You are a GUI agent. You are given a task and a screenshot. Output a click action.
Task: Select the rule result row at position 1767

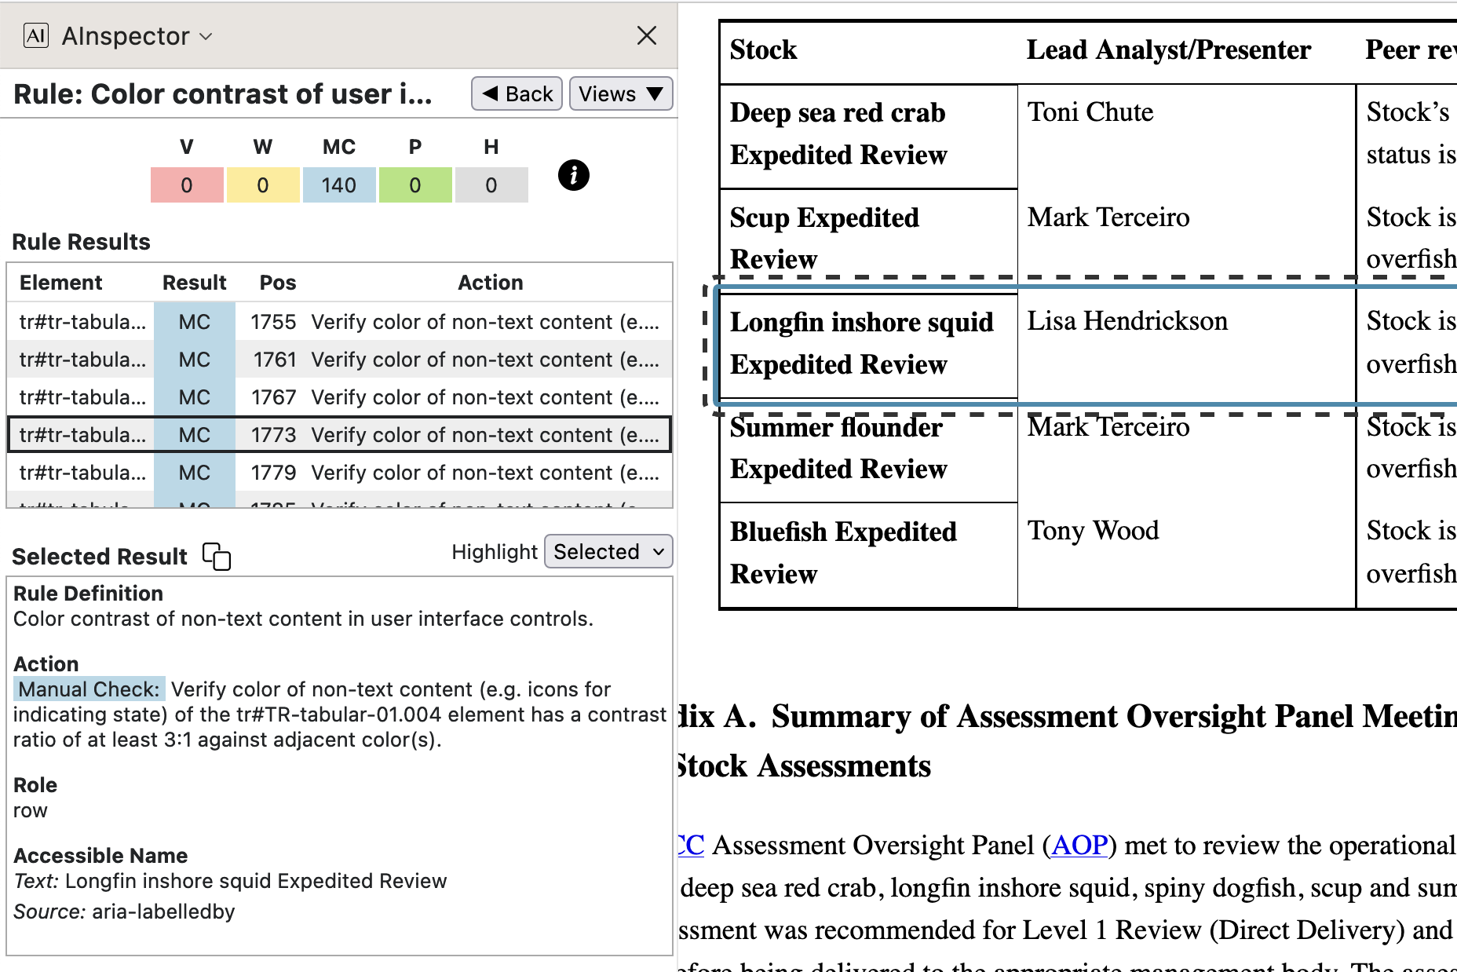pos(339,397)
